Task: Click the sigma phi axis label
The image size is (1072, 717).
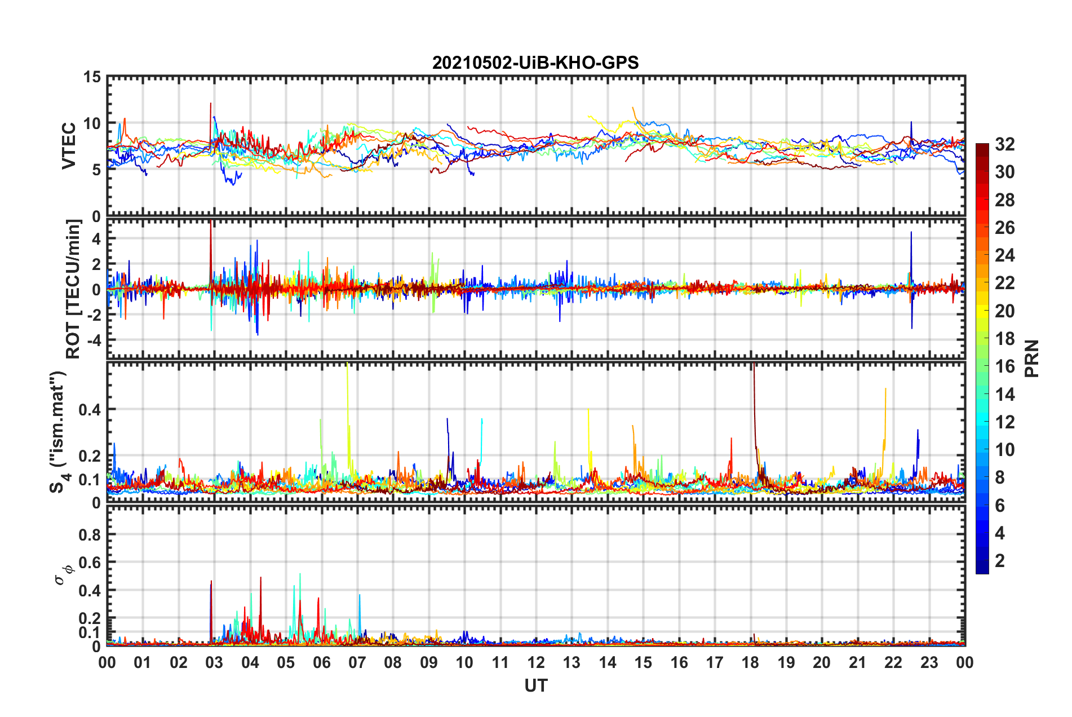Action: pos(63,574)
